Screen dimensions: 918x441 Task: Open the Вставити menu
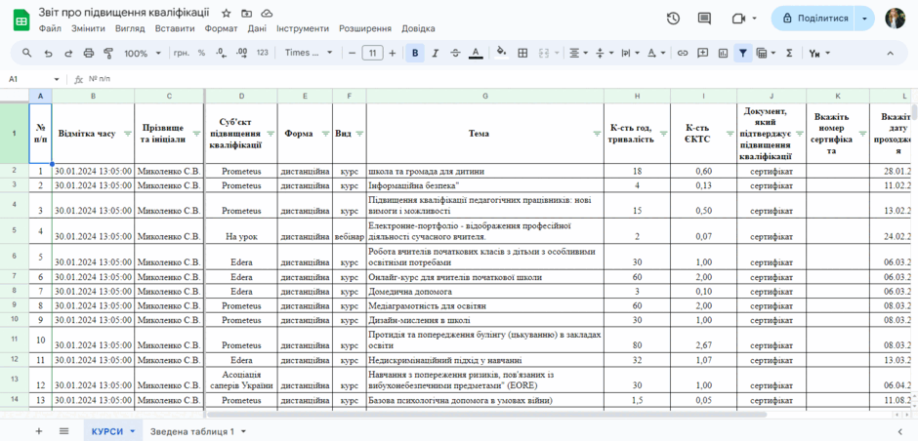pyautogui.click(x=175, y=28)
